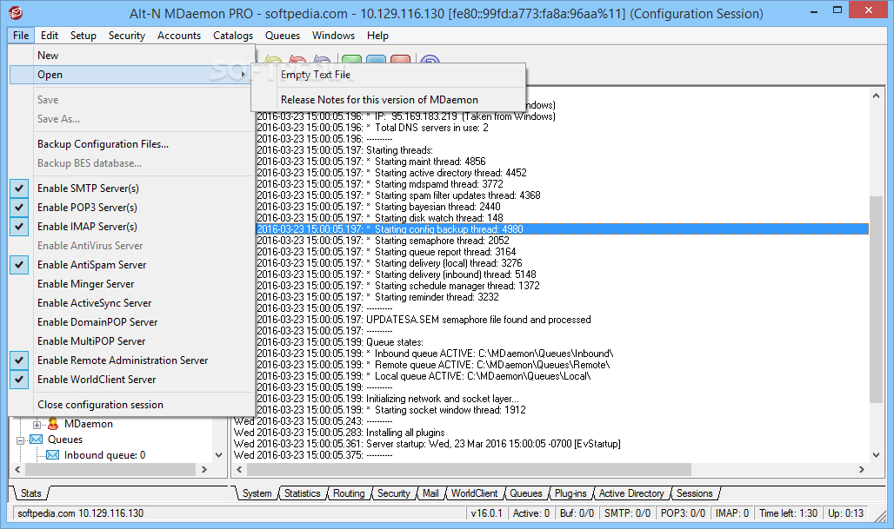
Task: Choose Close configuration session
Action: click(131, 405)
